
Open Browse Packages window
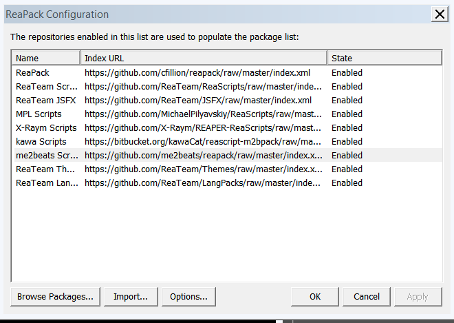(56, 297)
